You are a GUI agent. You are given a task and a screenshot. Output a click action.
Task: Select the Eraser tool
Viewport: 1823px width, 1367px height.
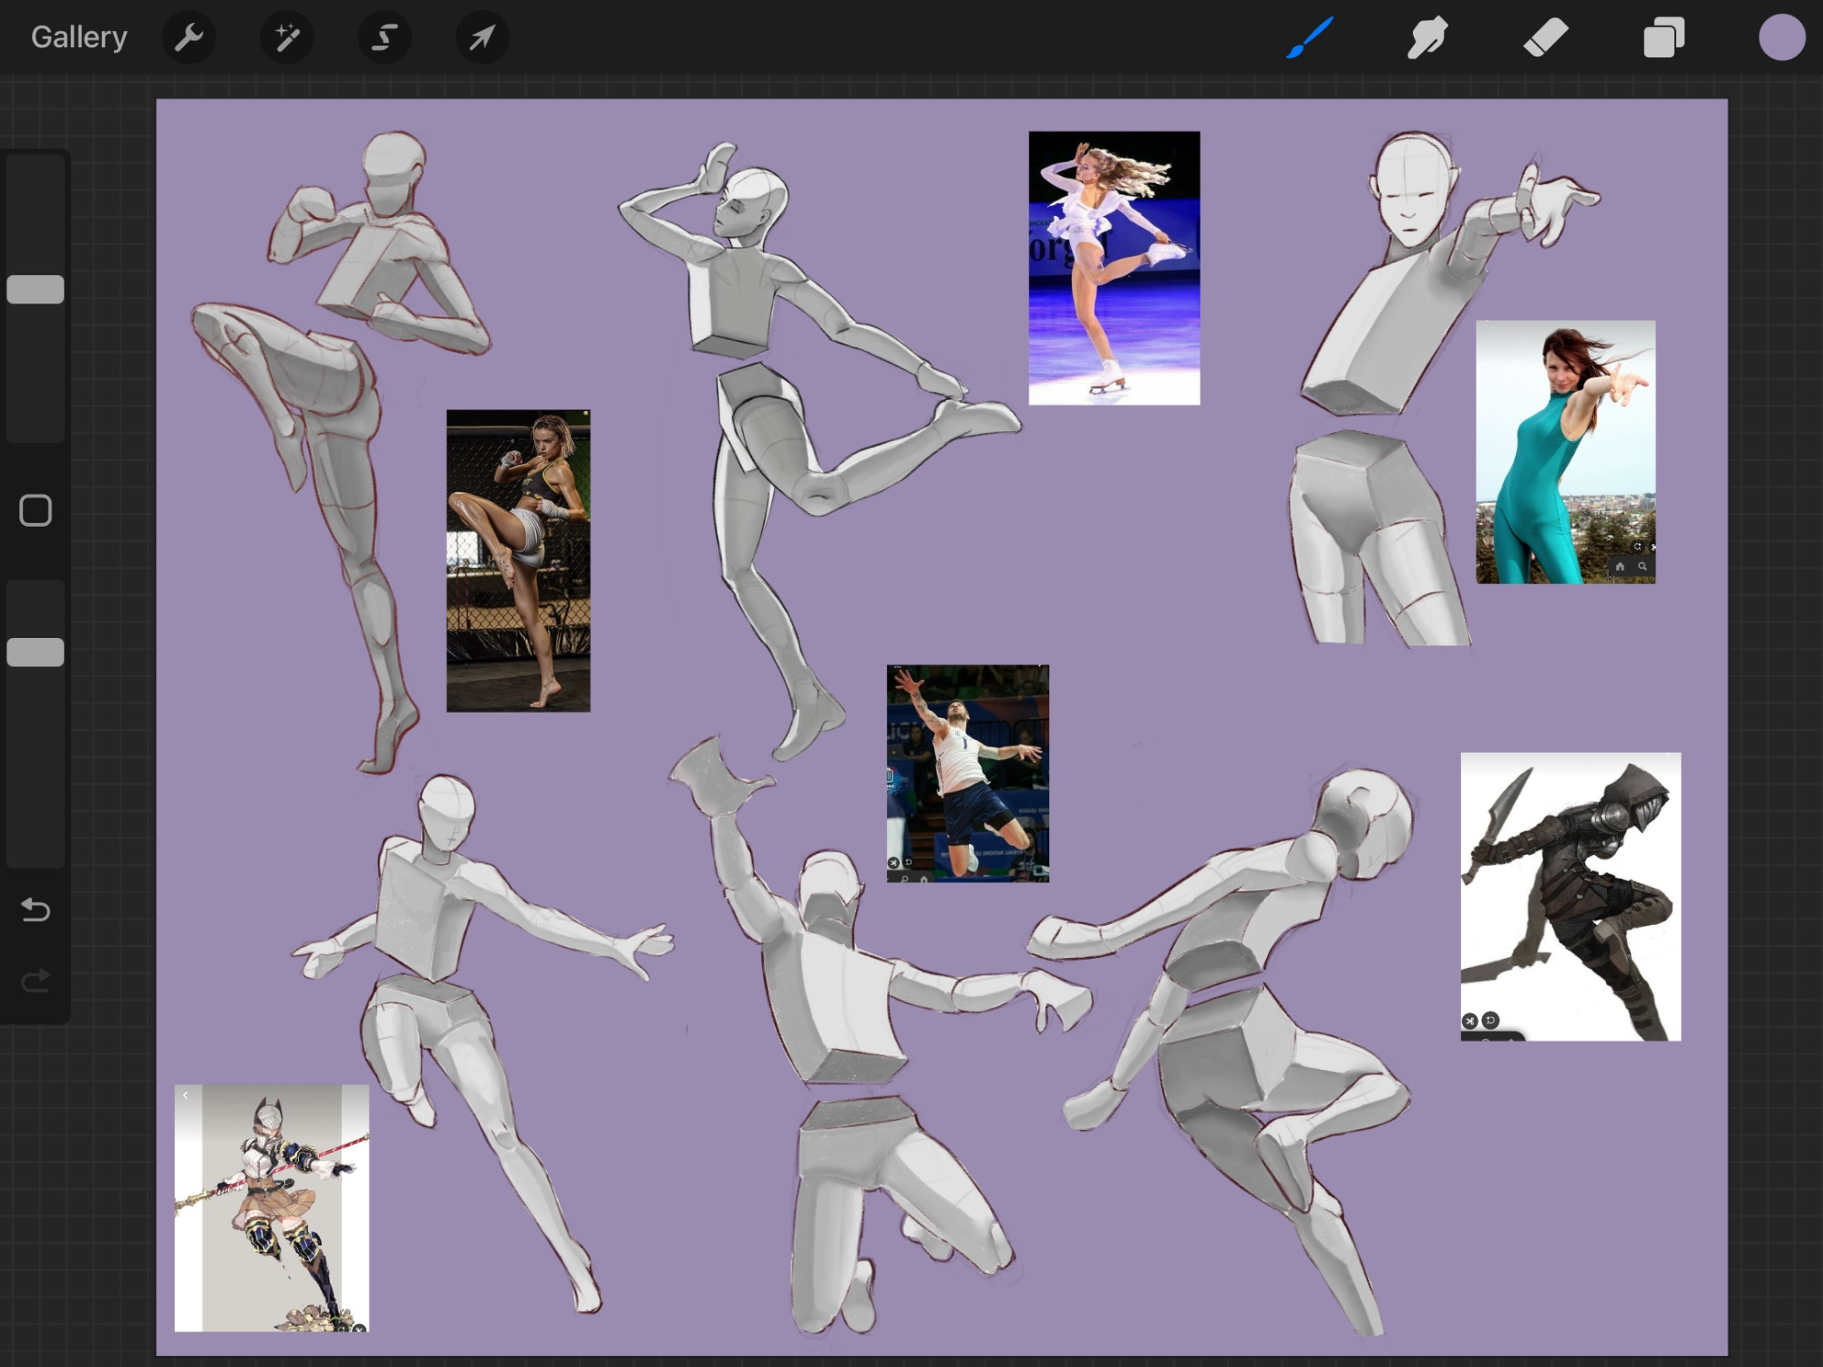pos(1546,37)
